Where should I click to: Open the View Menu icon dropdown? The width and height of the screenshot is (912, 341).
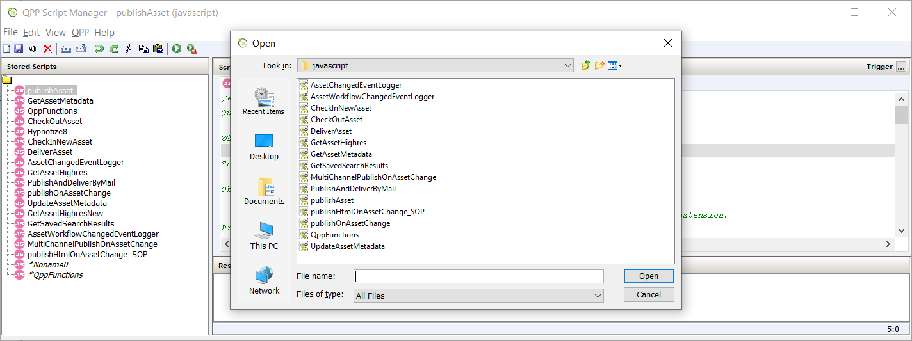click(615, 65)
